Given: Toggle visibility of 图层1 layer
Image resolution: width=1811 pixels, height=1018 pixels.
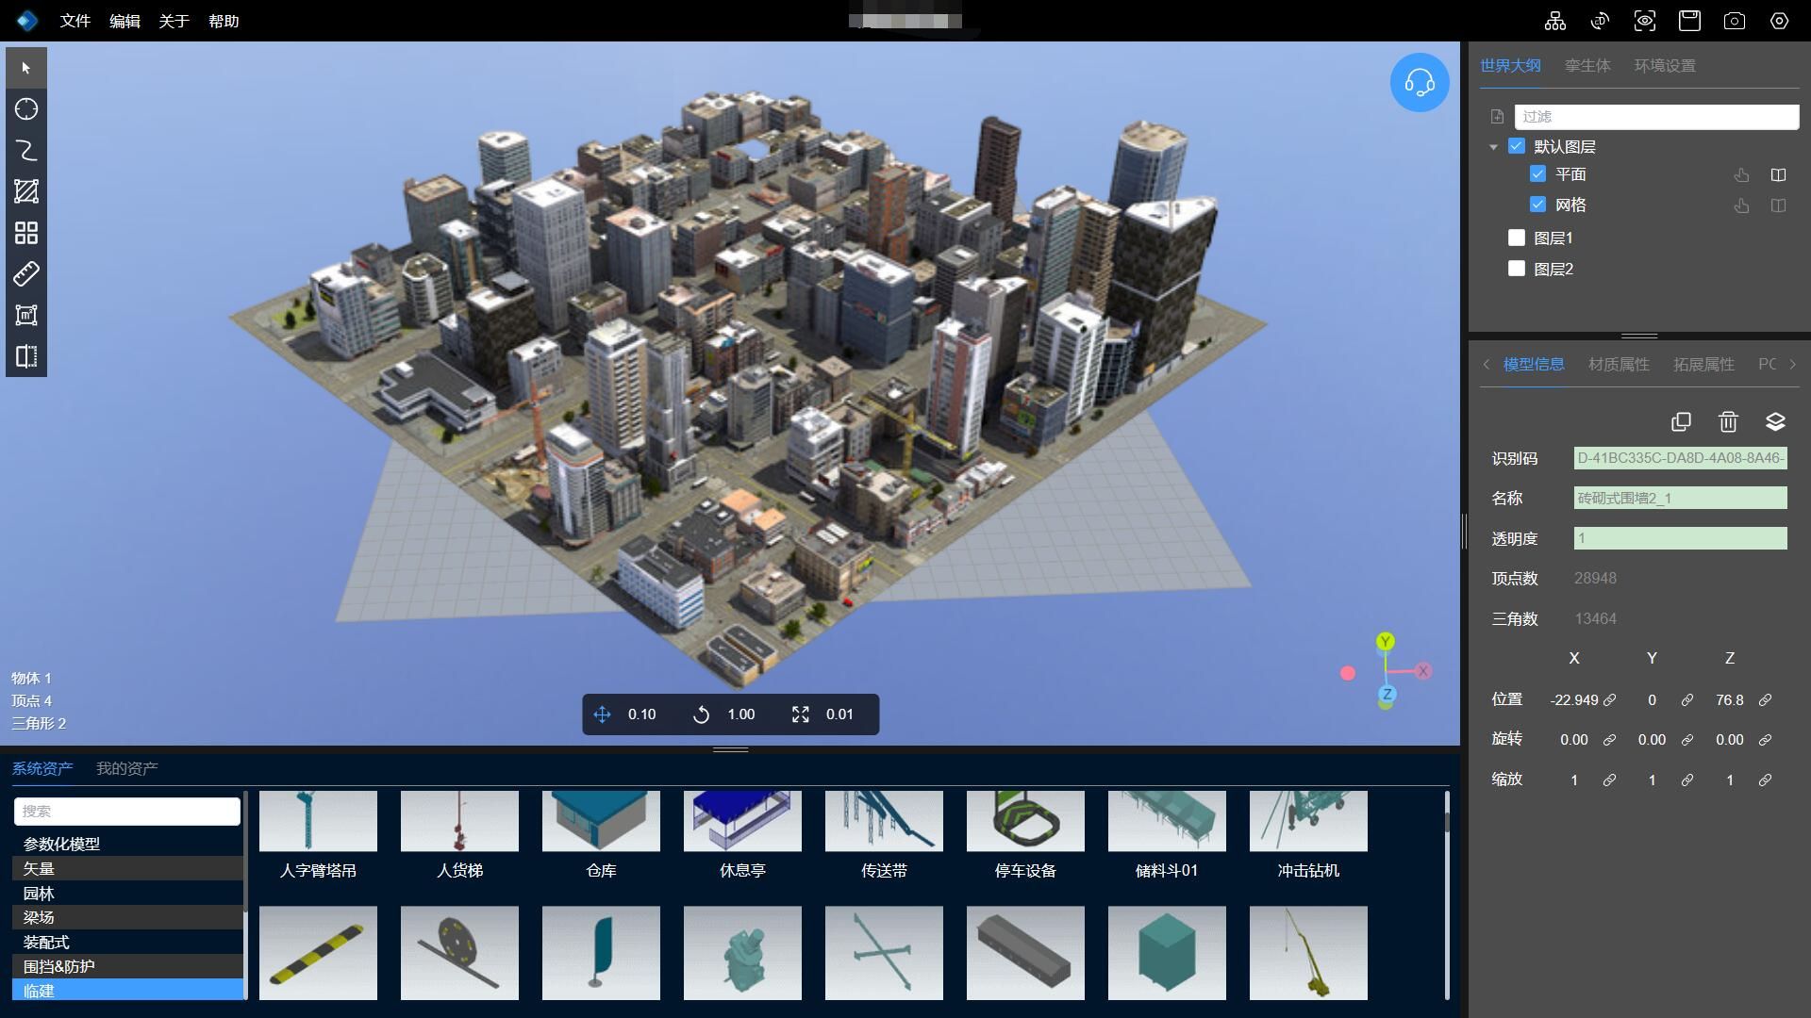Looking at the screenshot, I should coord(1516,238).
